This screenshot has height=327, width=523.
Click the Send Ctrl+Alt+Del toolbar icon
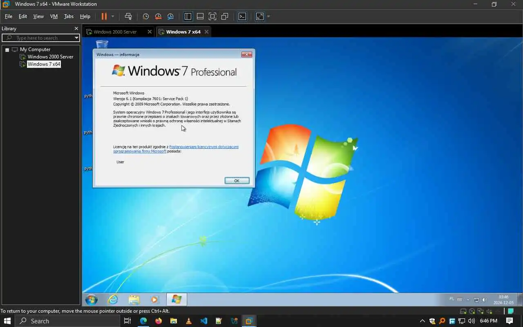click(x=128, y=16)
